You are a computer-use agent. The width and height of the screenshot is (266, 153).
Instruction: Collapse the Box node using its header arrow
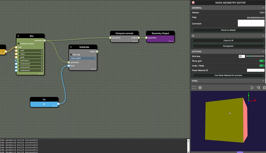click(18, 36)
